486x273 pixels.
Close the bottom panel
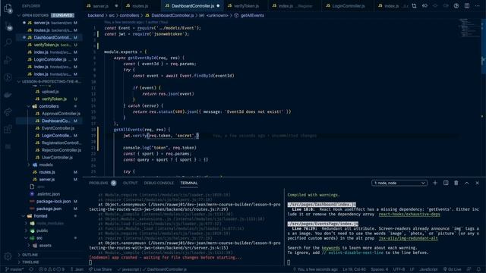[x=478, y=183]
